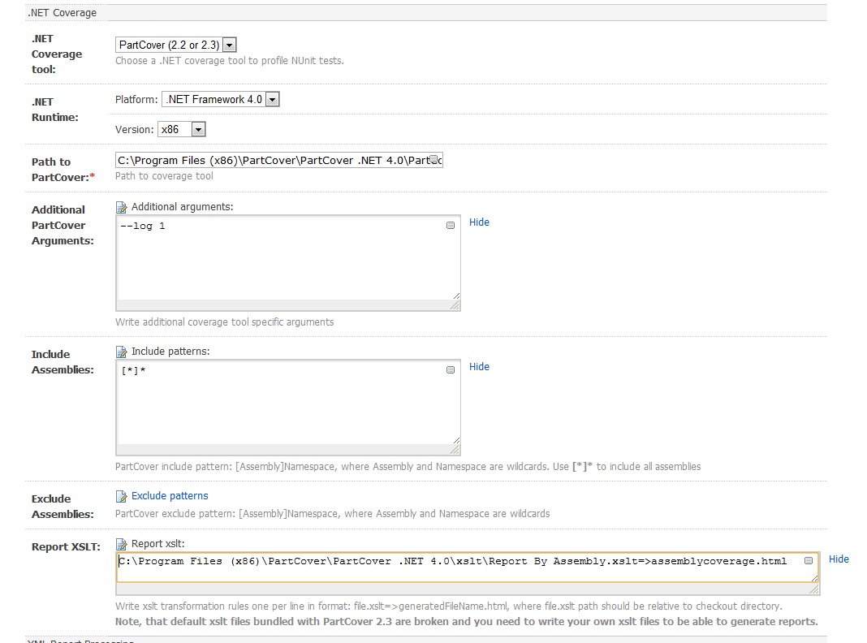Click the 'Exclude Assemblies:' field label
The image size is (867, 643).
tap(63, 507)
